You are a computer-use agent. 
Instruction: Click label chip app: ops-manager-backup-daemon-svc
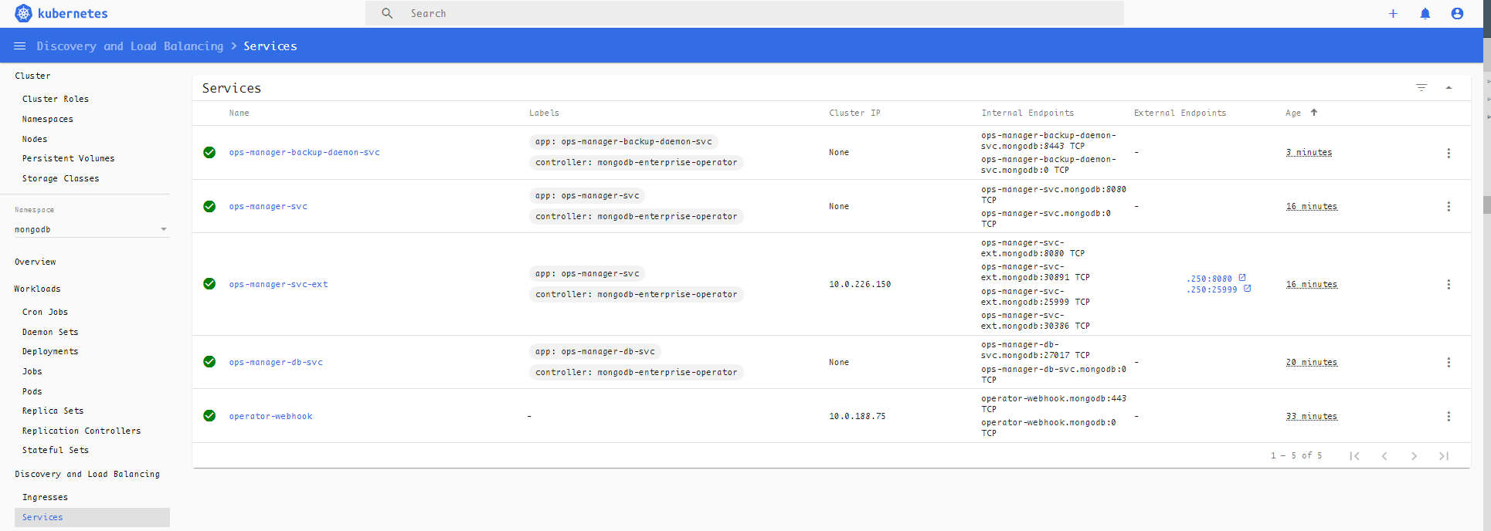[x=623, y=142]
